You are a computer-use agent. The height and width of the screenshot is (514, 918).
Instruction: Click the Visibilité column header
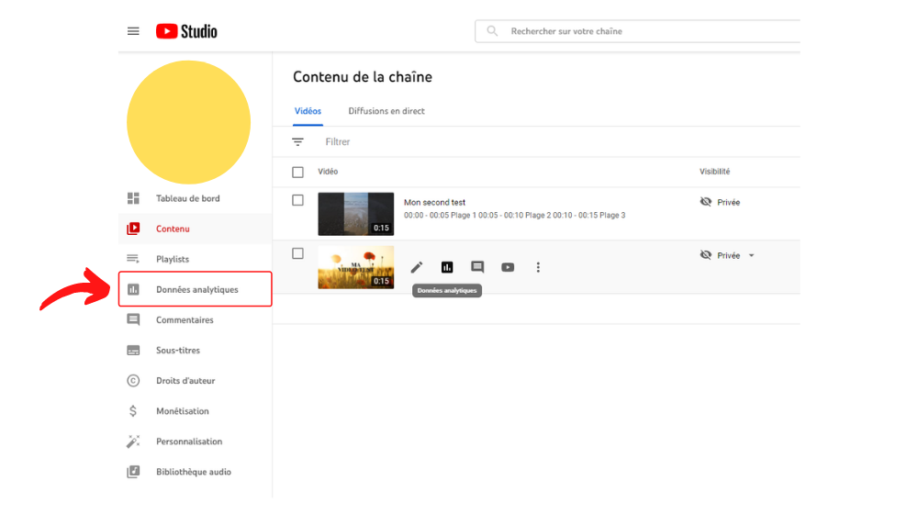point(715,172)
